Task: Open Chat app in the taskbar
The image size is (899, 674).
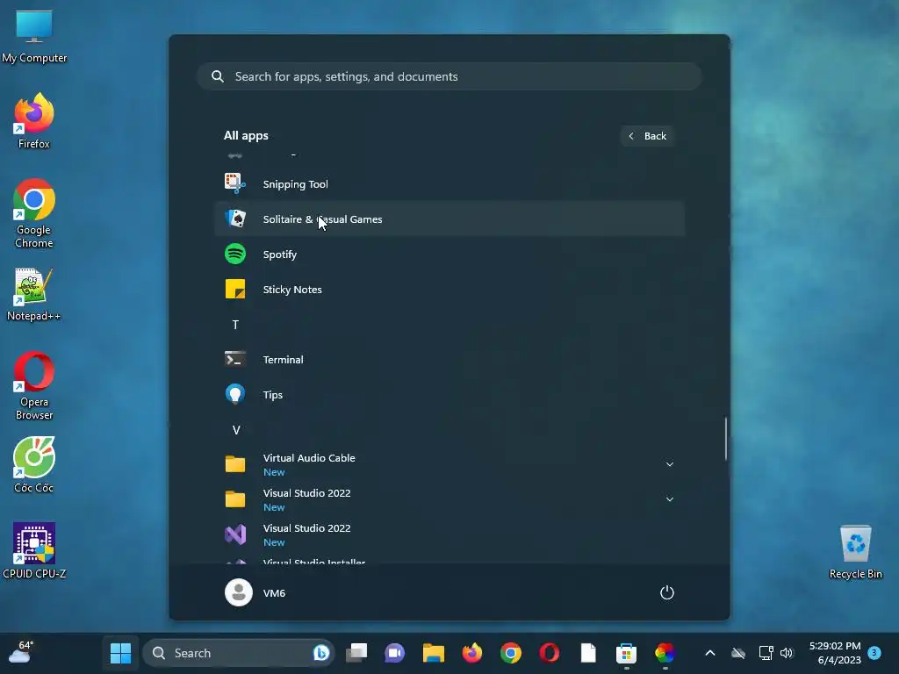Action: coord(395,653)
